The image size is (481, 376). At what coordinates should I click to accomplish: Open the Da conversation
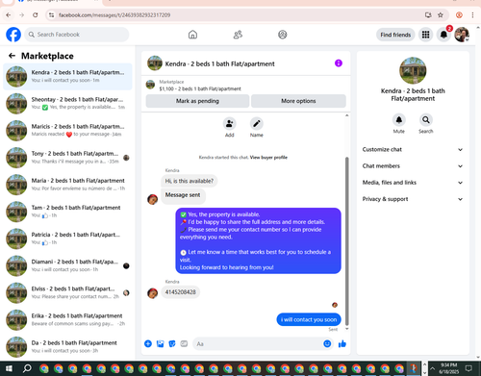coord(67,347)
